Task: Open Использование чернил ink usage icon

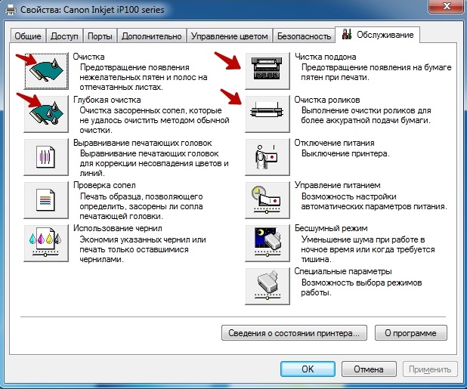Action: pos(46,242)
